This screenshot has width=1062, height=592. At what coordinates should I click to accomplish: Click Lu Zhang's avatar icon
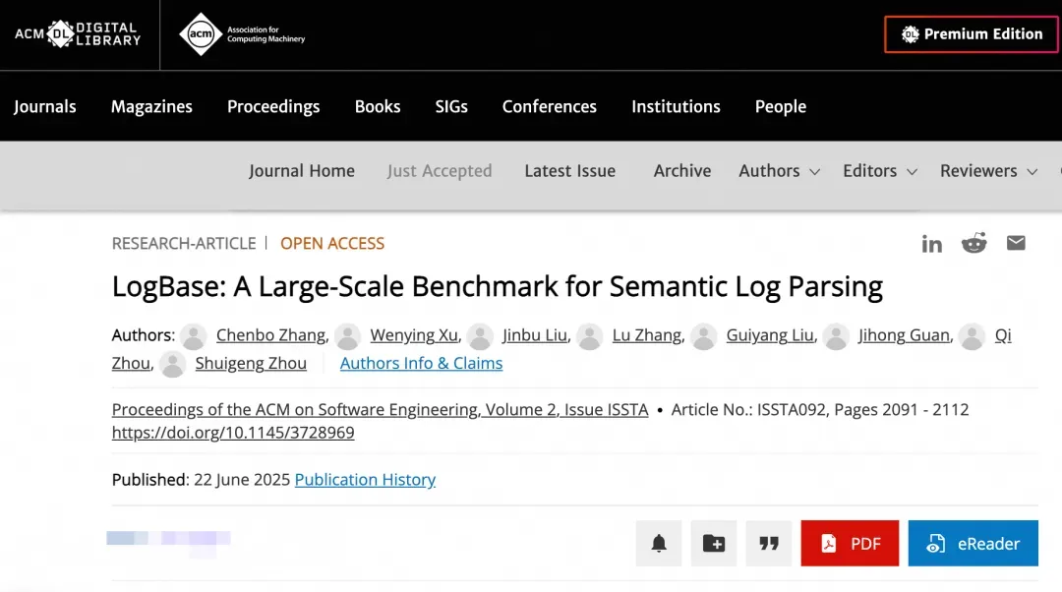pyautogui.click(x=589, y=336)
